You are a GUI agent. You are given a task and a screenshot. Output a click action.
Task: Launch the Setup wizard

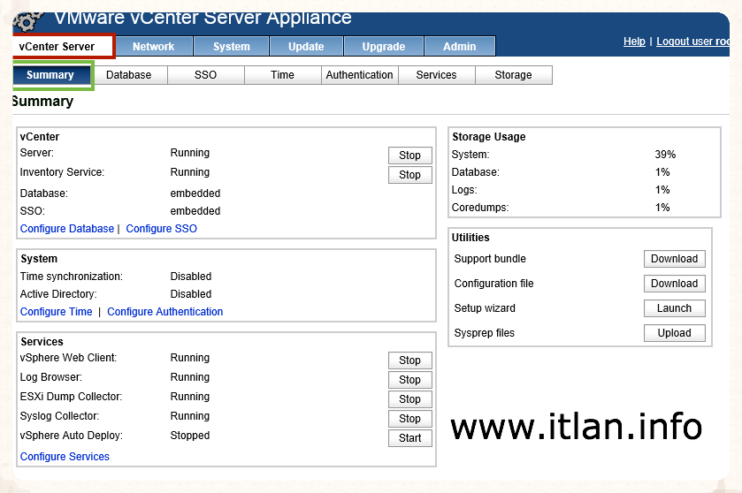[x=674, y=308]
